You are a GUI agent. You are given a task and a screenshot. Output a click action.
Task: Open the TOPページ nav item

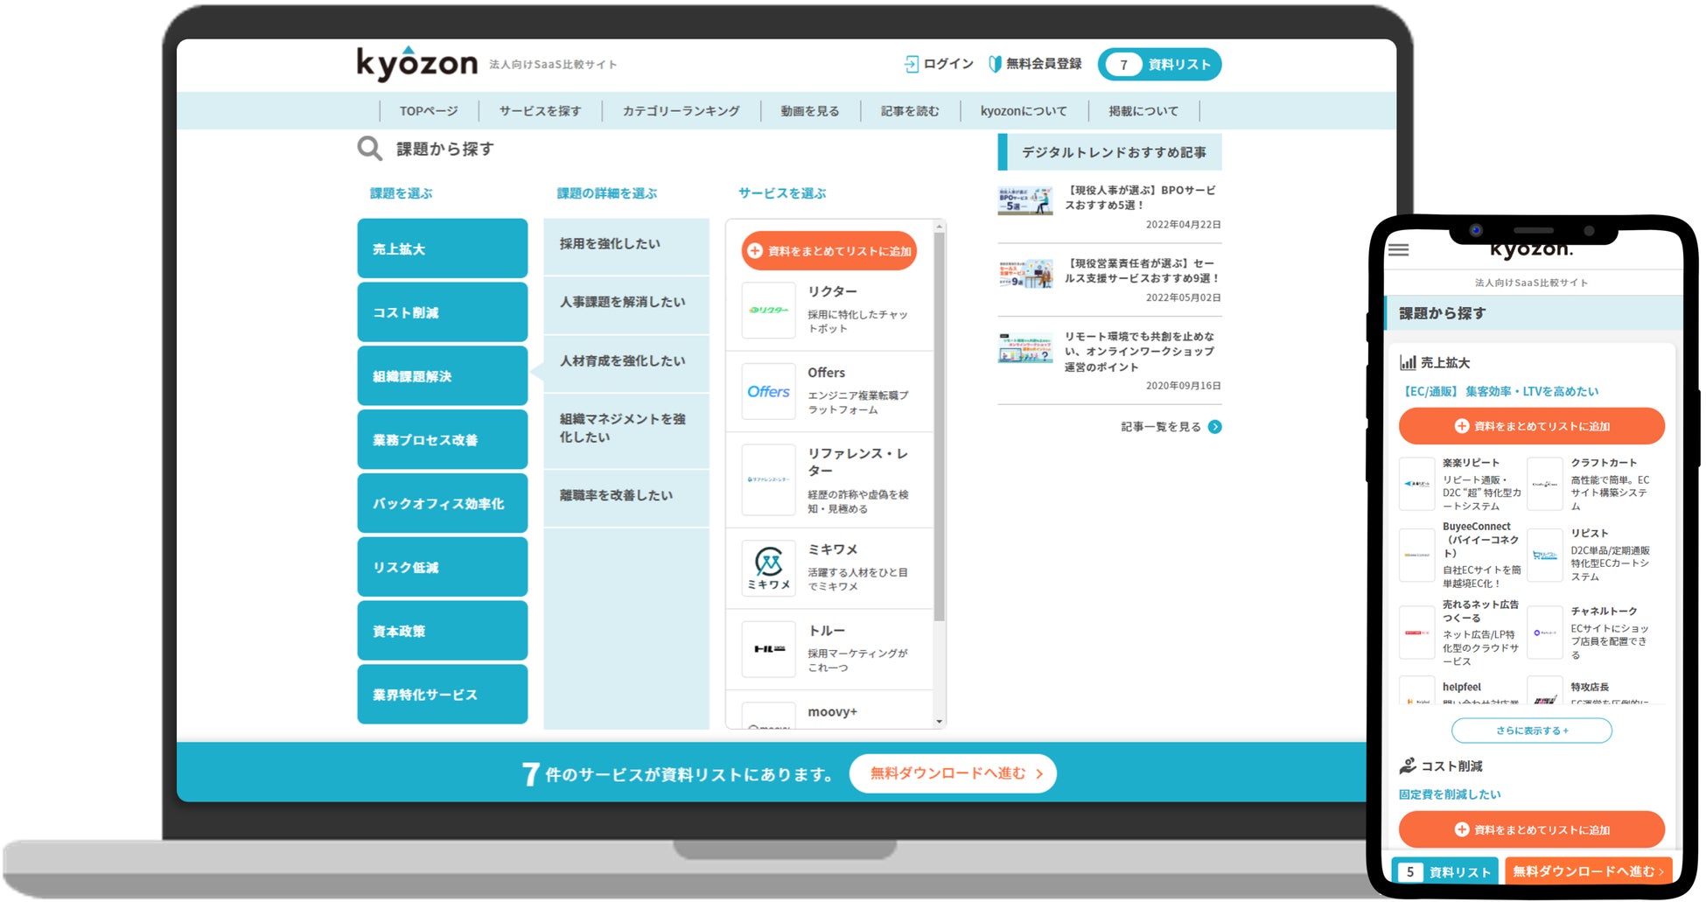pos(429,111)
